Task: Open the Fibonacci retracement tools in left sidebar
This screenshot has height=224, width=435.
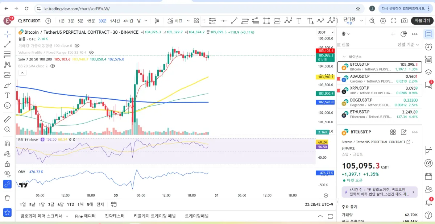Action: [7, 55]
